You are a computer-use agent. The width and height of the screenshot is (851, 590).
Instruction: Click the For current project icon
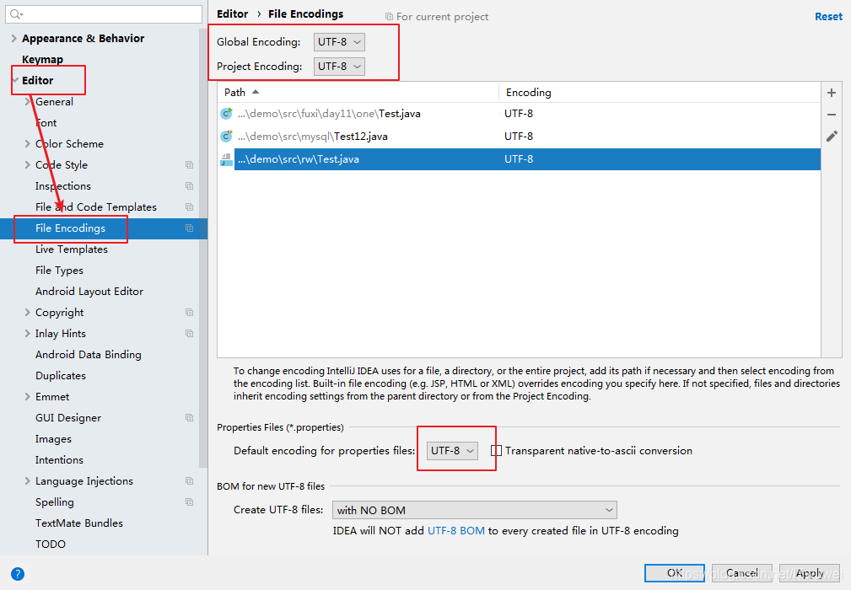tap(389, 17)
